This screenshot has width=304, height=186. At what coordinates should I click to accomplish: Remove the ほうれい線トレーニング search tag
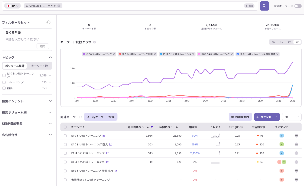59,6
